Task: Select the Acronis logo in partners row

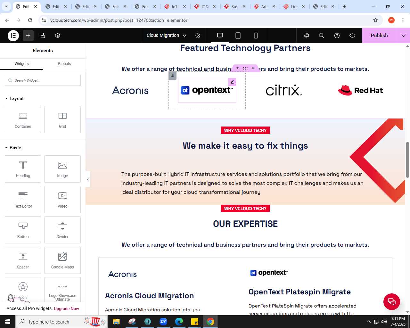Action: [130, 91]
